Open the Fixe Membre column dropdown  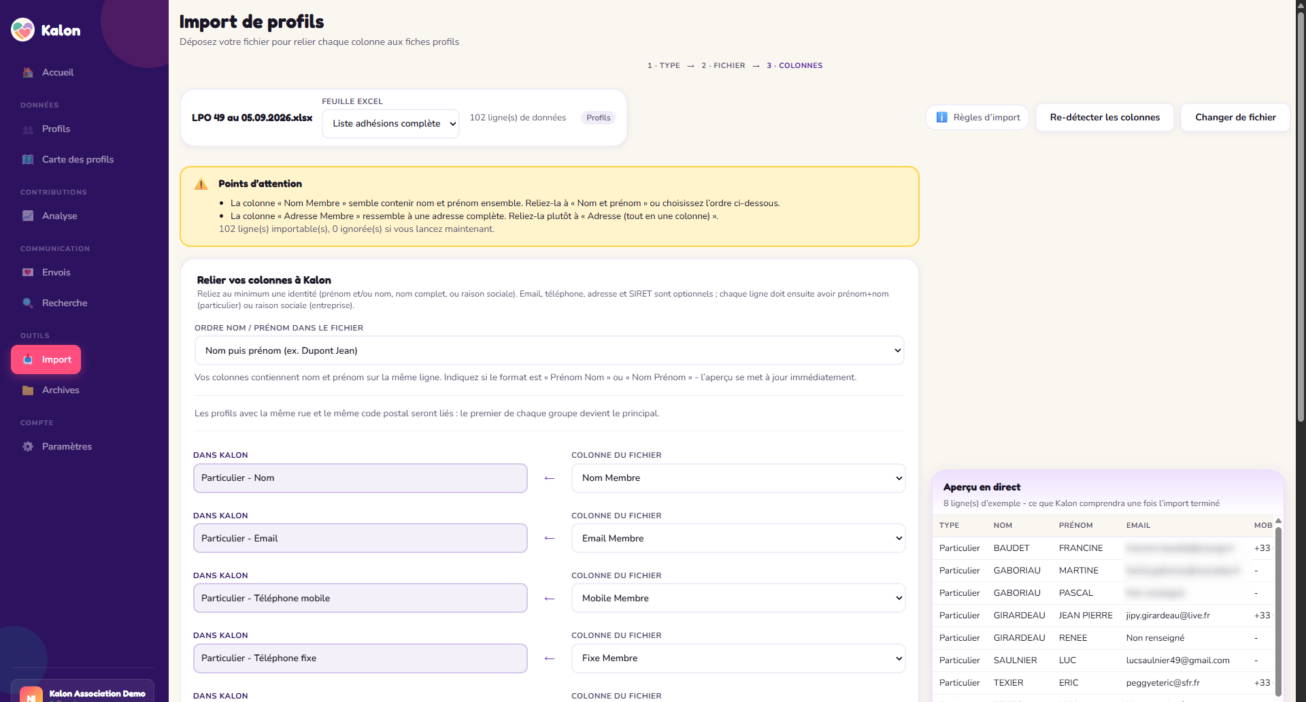click(x=738, y=658)
